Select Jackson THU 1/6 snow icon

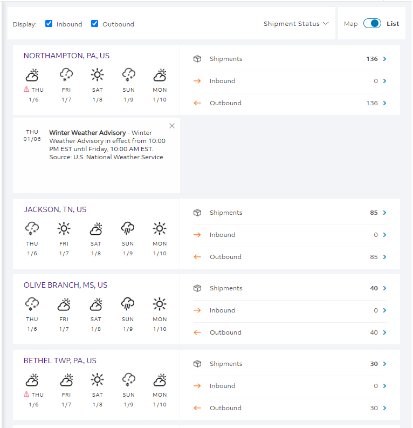32,228
